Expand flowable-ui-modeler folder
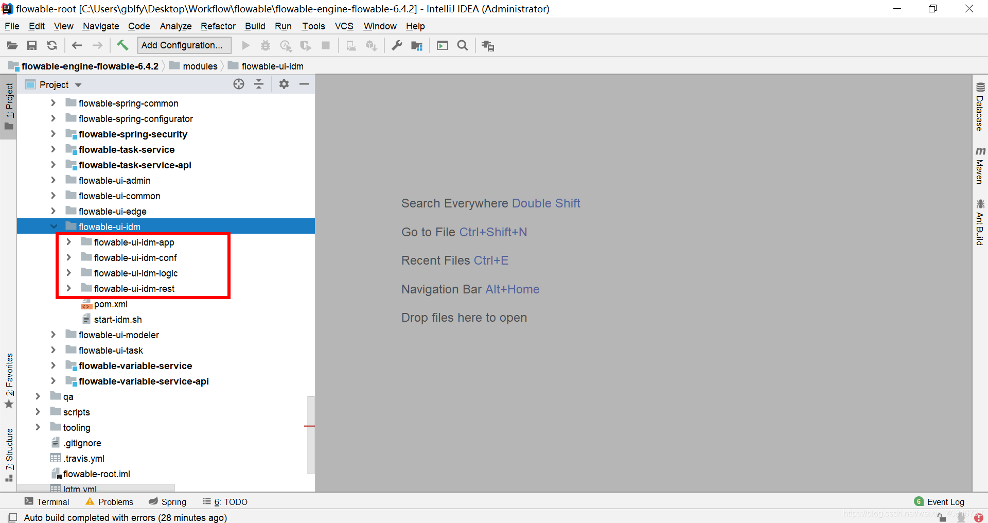Screen dimensions: 988x523 53,335
